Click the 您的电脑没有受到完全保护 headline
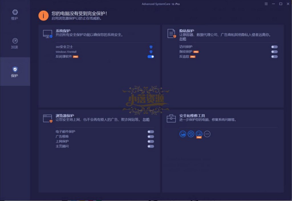The image size is (292, 201). coord(79,13)
